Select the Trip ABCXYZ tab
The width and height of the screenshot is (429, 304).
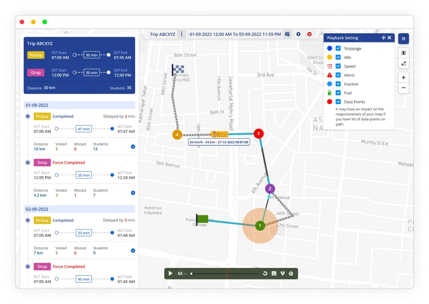coord(162,34)
